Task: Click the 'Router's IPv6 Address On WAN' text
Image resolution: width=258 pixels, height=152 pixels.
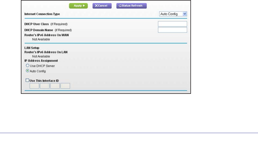Action: (46, 35)
